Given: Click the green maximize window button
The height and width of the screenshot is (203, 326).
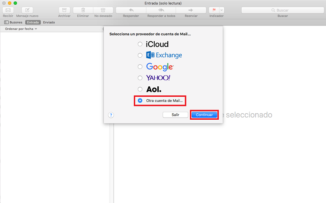Looking at the screenshot, I should (15, 3).
